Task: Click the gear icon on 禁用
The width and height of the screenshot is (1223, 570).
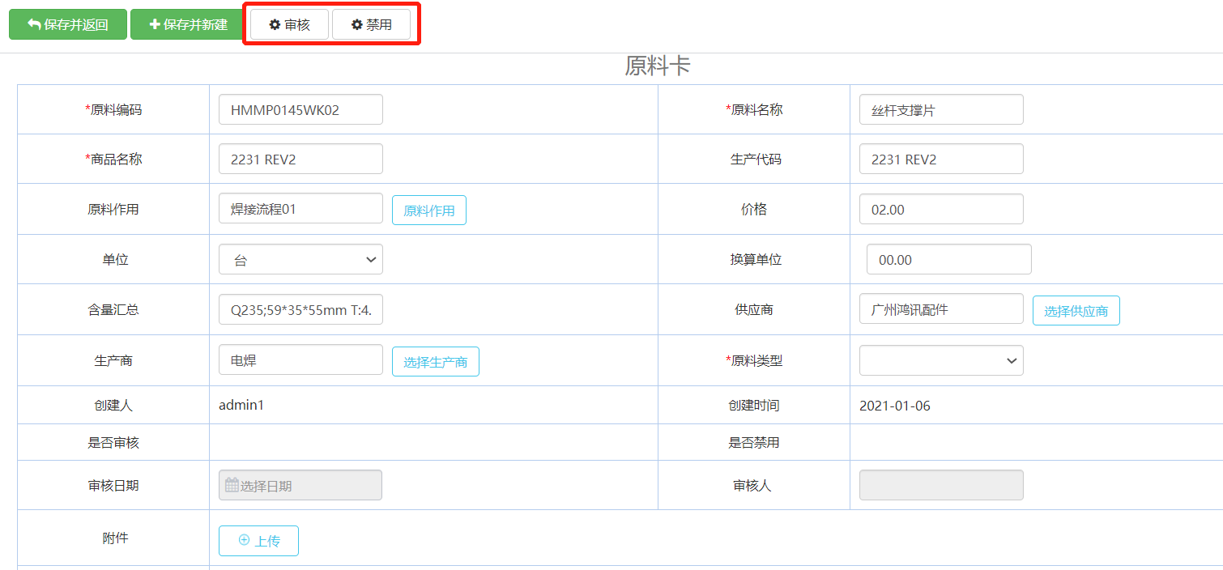Action: coord(356,25)
